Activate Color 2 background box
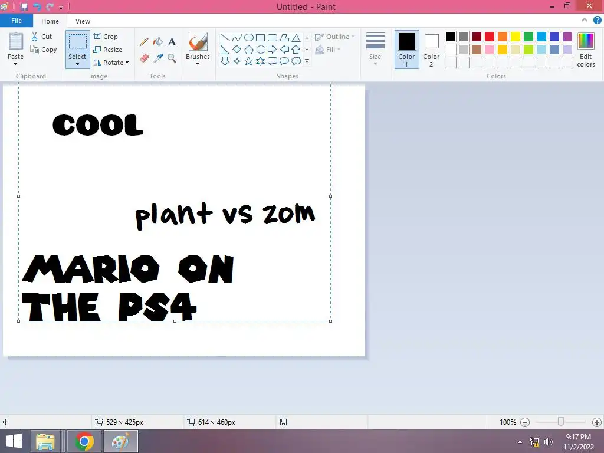This screenshot has height=453, width=604. [431, 50]
